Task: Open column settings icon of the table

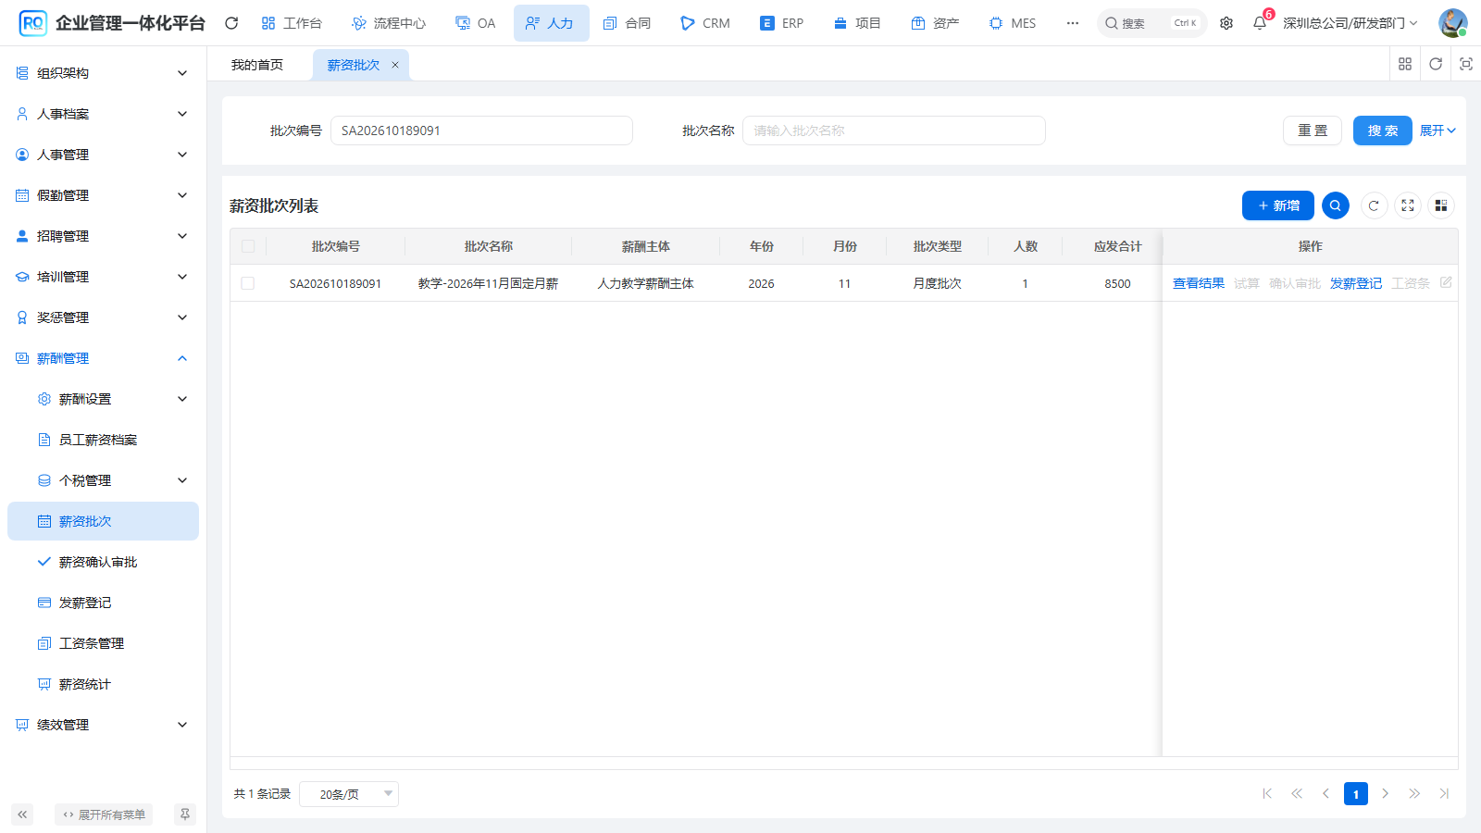Action: click(1441, 205)
